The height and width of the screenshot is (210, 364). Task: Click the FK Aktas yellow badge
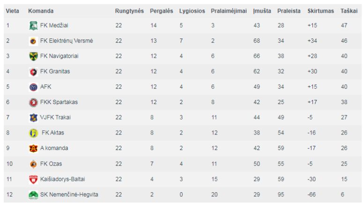click(x=33, y=133)
